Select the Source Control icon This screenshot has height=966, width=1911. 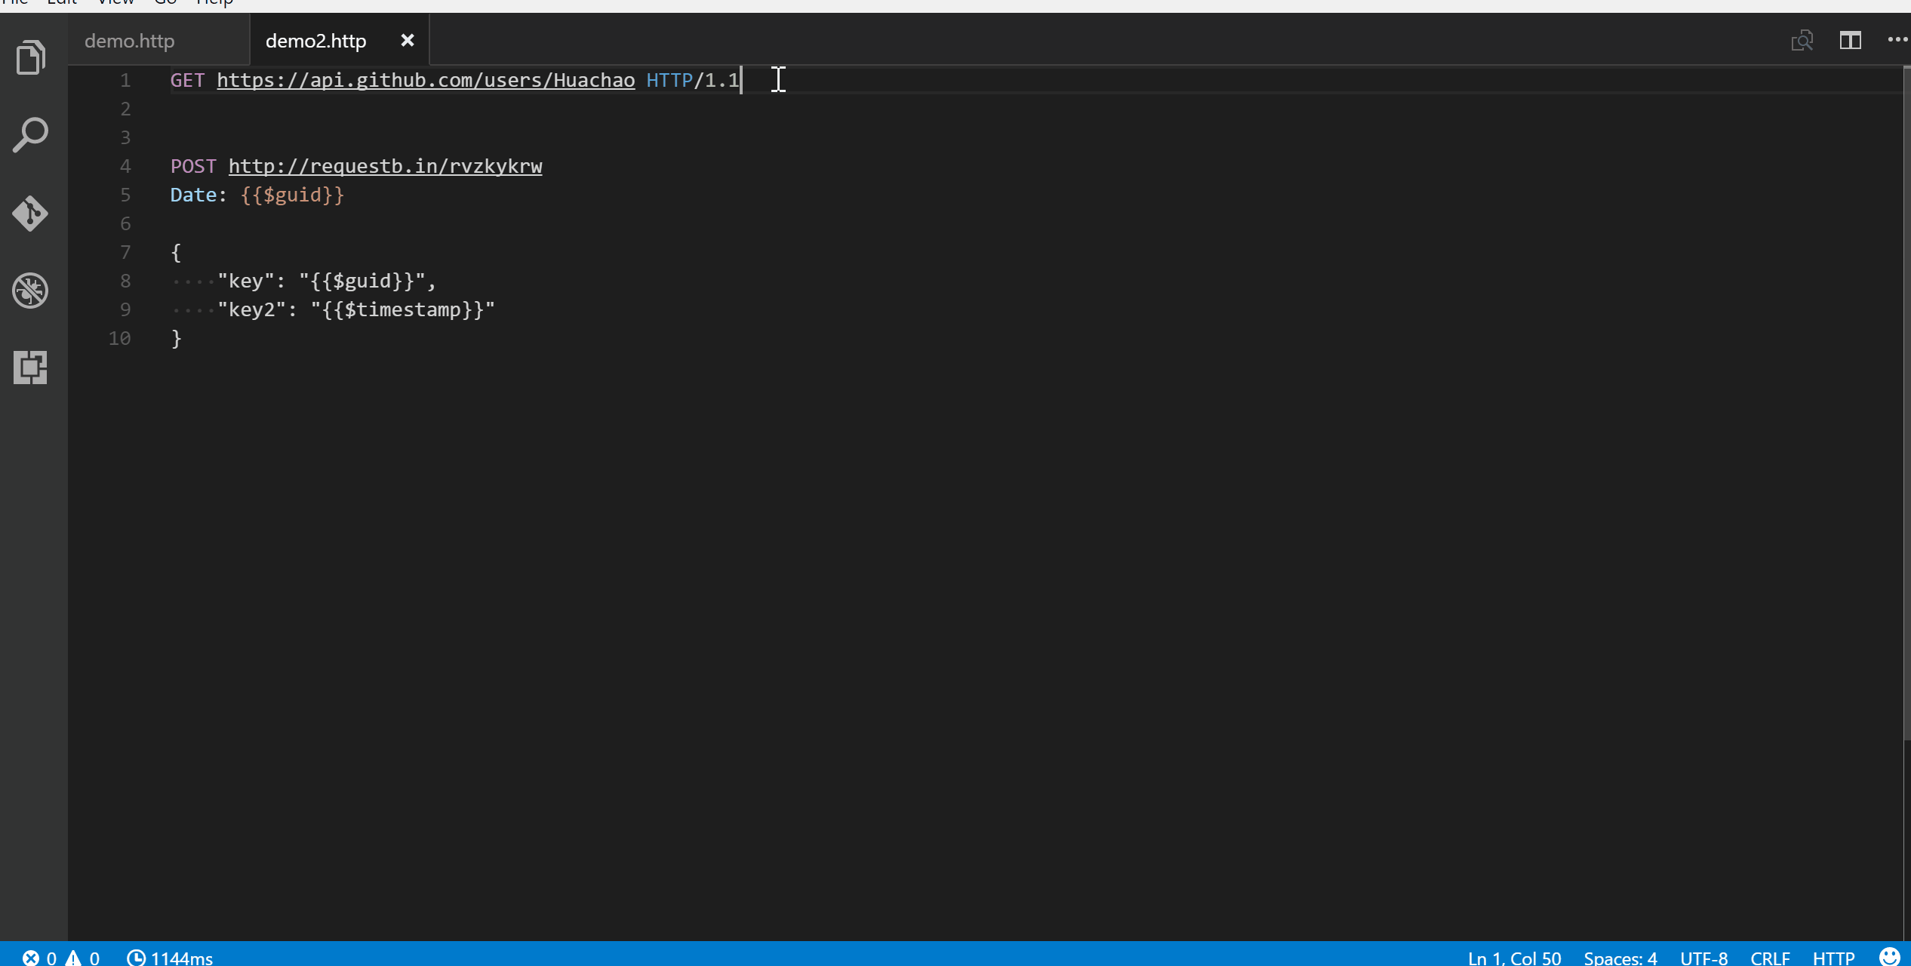click(x=29, y=214)
